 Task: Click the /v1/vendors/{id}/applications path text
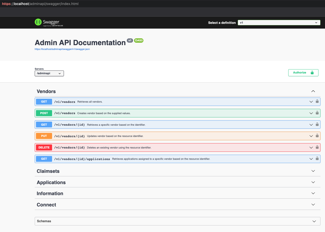[82, 159]
